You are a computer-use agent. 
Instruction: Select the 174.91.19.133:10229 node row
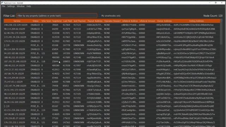click(x=112, y=41)
